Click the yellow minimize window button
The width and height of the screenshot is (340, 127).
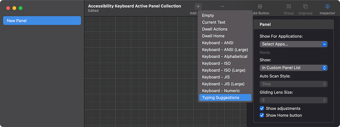coord(14,8)
